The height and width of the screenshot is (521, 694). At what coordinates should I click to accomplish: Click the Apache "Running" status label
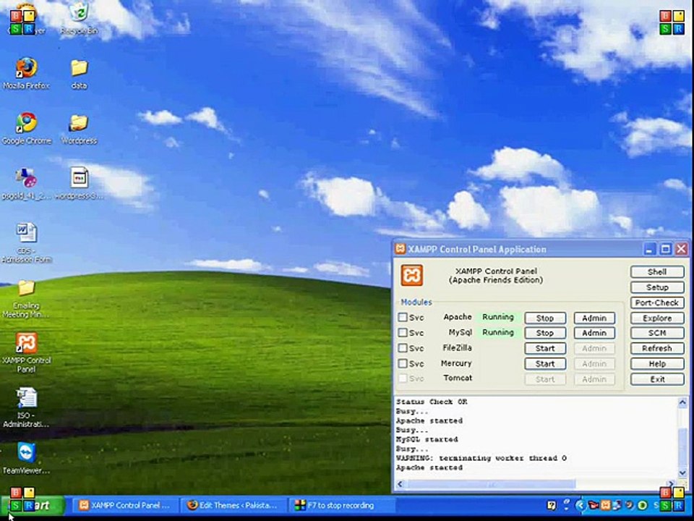pos(498,317)
